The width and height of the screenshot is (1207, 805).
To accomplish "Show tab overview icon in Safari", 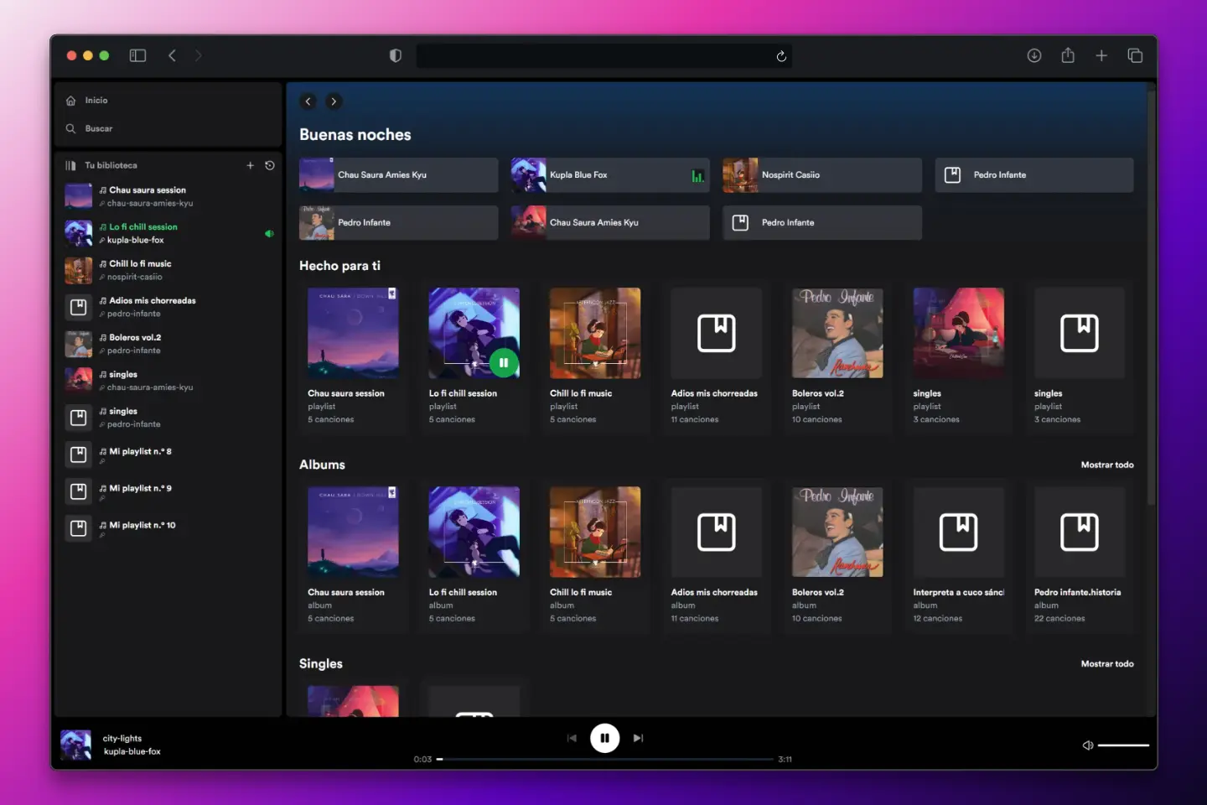I will coord(1135,55).
